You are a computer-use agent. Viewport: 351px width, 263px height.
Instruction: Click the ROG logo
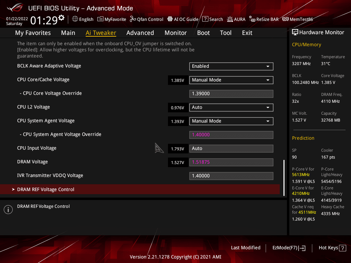tap(15, 8)
